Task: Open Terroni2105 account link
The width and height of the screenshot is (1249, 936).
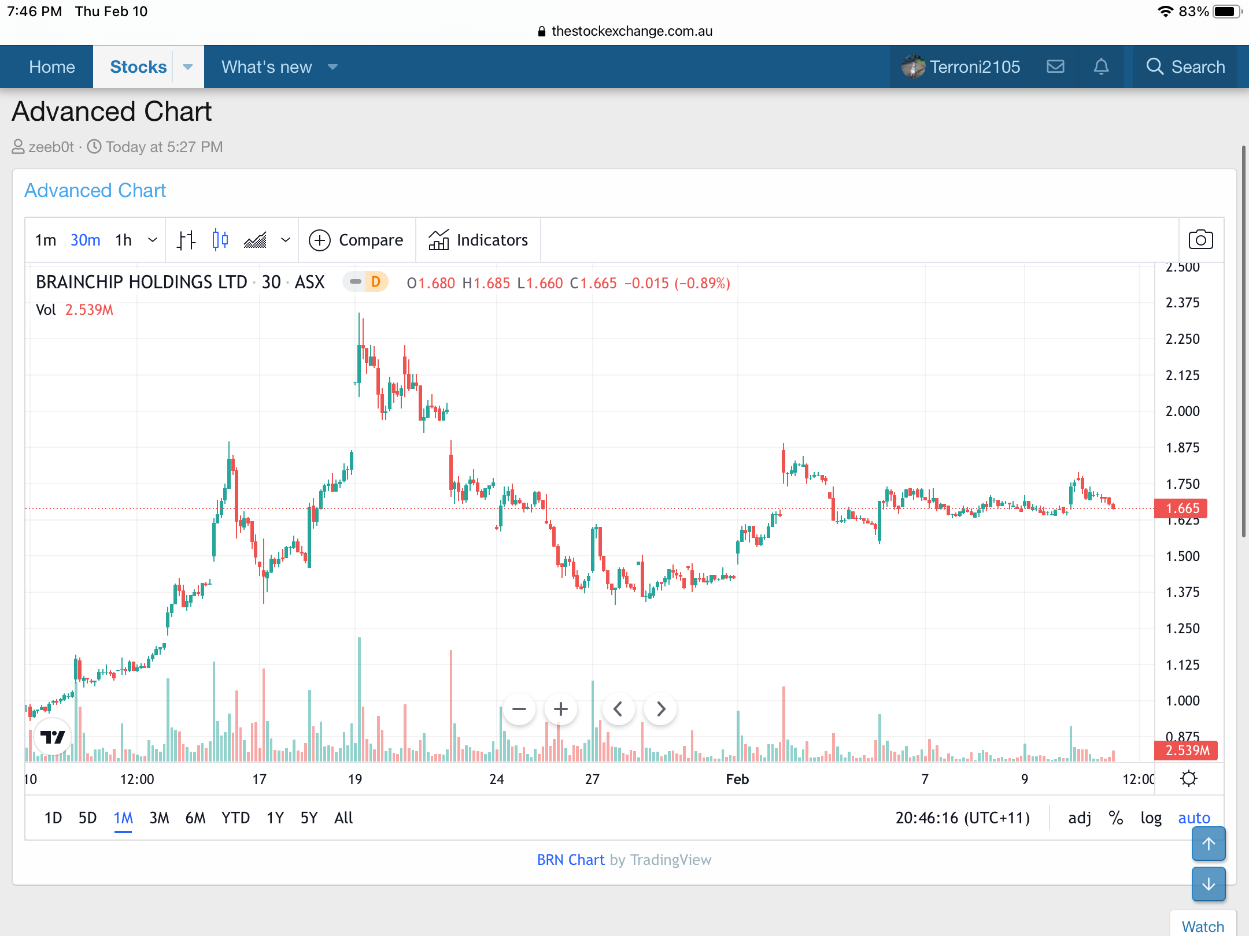Action: tap(975, 67)
